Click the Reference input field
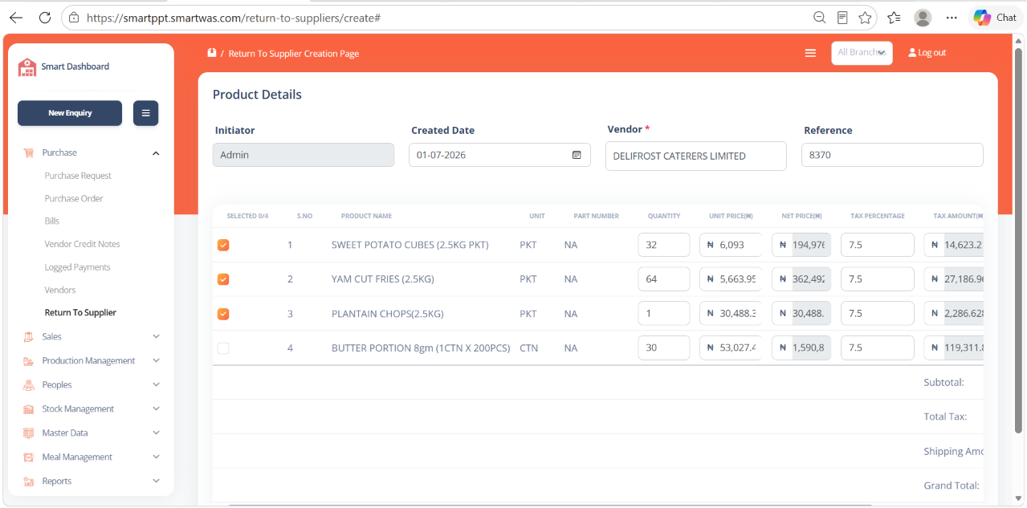 click(x=892, y=155)
